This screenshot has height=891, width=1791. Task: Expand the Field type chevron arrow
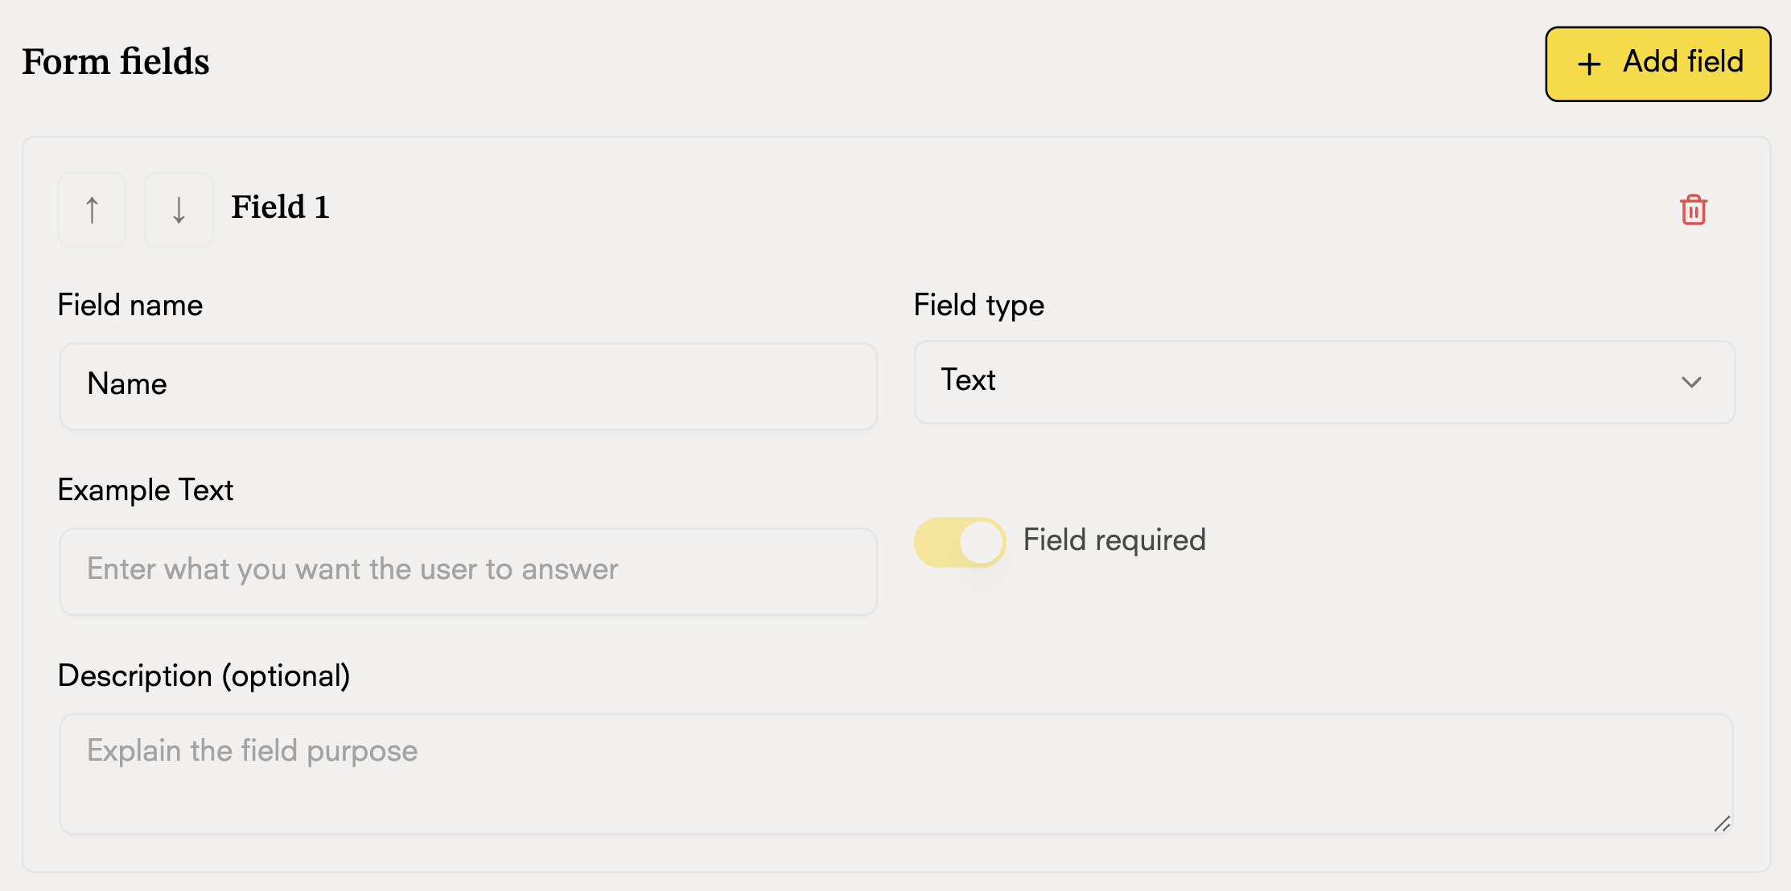(x=1691, y=382)
